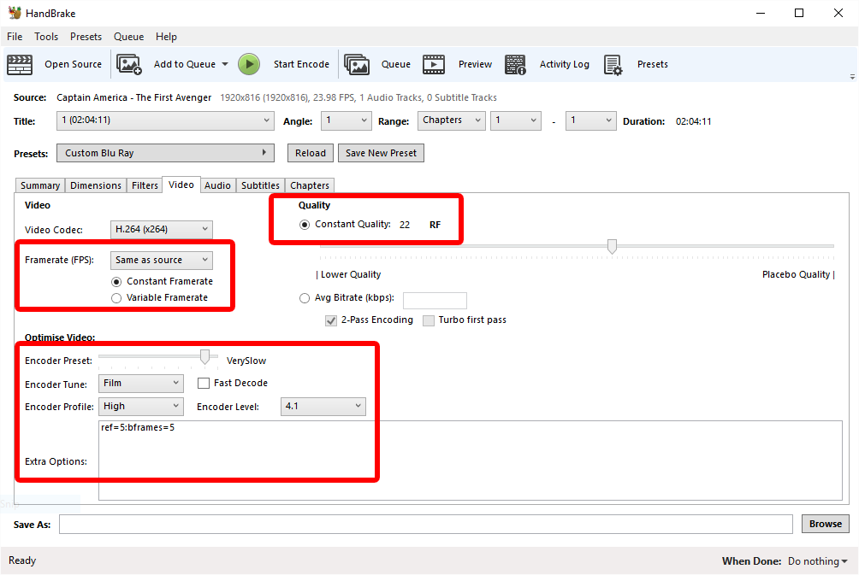Click the Save New Preset button
Image resolution: width=859 pixels, height=575 pixels.
pos(381,153)
